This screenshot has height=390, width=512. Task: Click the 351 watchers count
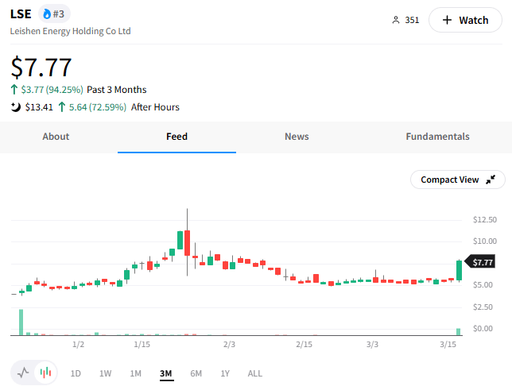(x=412, y=20)
